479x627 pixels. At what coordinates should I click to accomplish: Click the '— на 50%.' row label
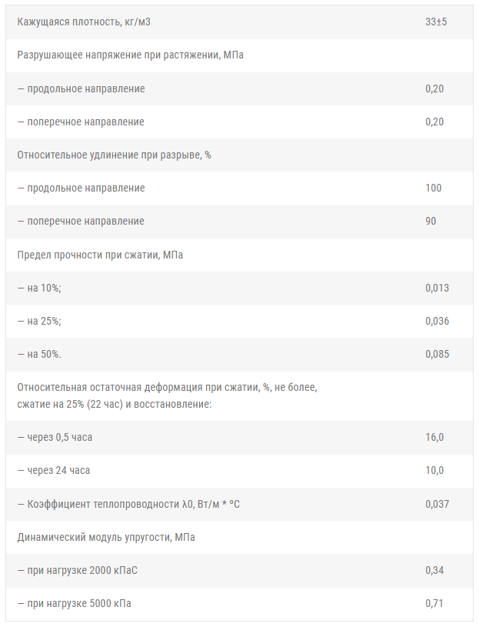tap(39, 355)
